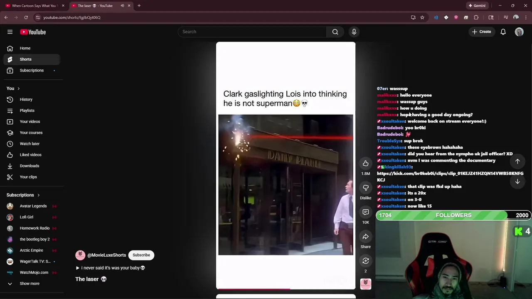Open Subscriptions in sidebar
Viewport: 532px width, 299px height.
coord(32,70)
